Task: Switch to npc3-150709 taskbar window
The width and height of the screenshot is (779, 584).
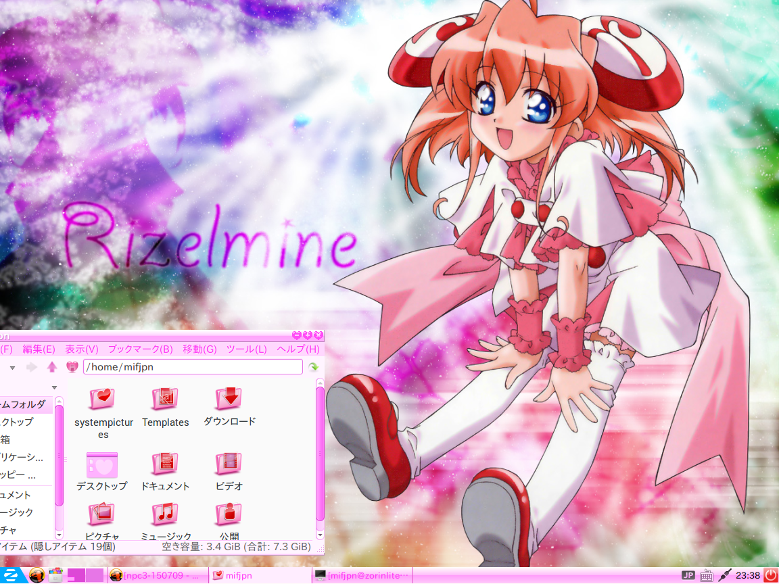Action: pyautogui.click(x=158, y=576)
